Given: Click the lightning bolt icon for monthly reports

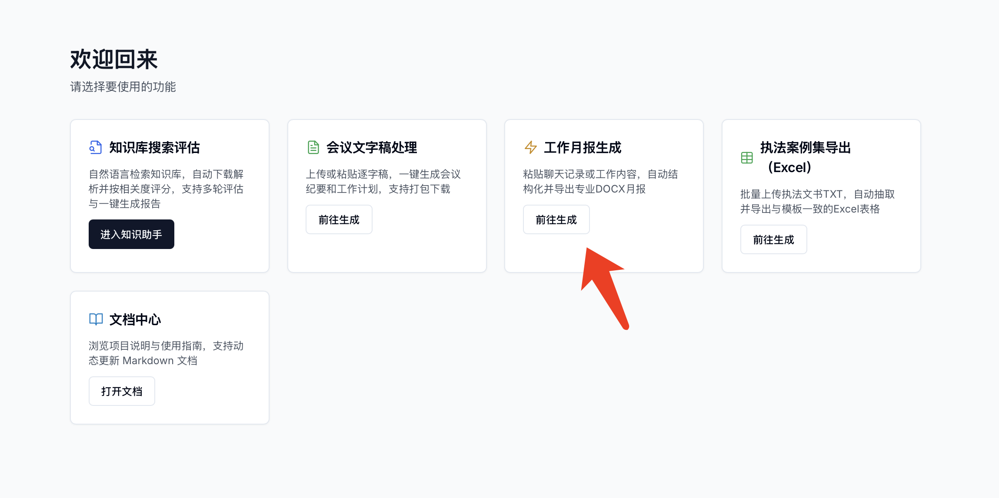Looking at the screenshot, I should (530, 147).
